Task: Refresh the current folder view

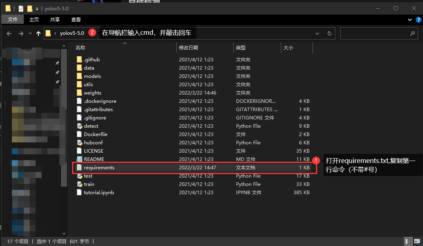Action: pos(330,33)
